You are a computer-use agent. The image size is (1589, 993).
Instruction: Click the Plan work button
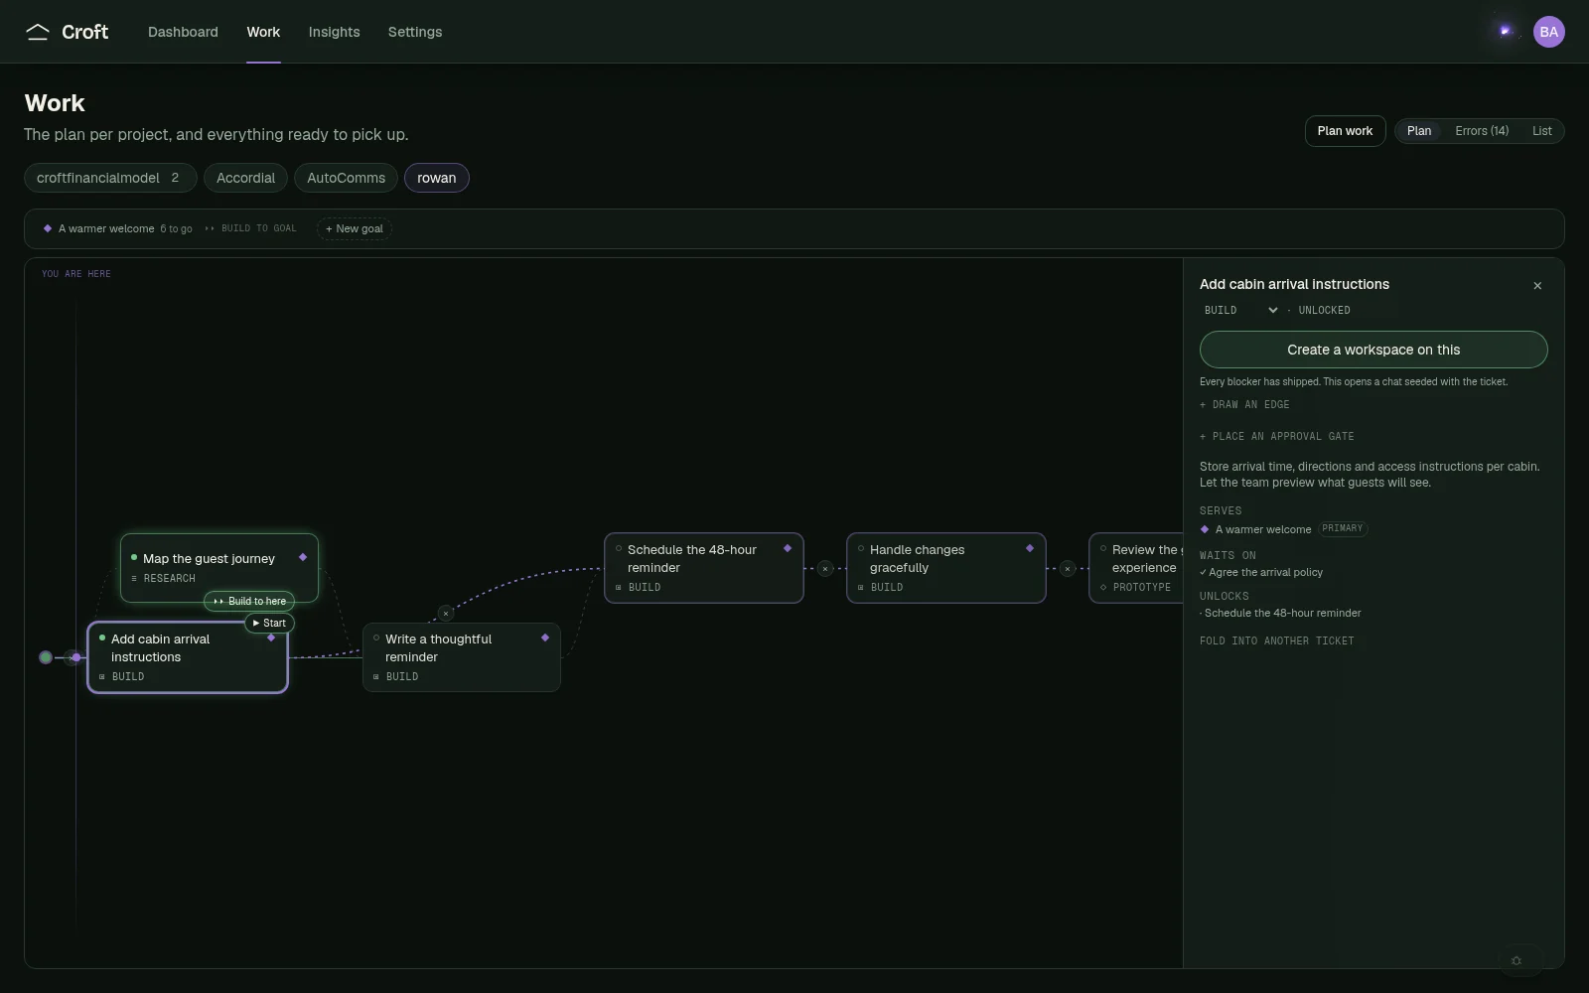1345,131
